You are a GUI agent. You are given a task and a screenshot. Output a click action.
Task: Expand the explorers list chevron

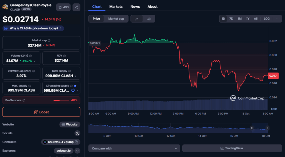77,151
